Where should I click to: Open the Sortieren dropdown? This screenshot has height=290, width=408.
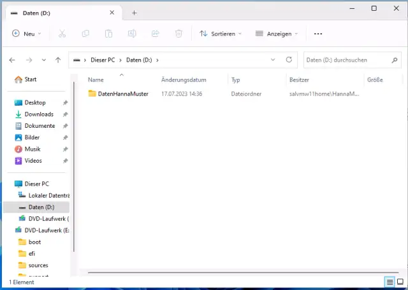coord(221,34)
